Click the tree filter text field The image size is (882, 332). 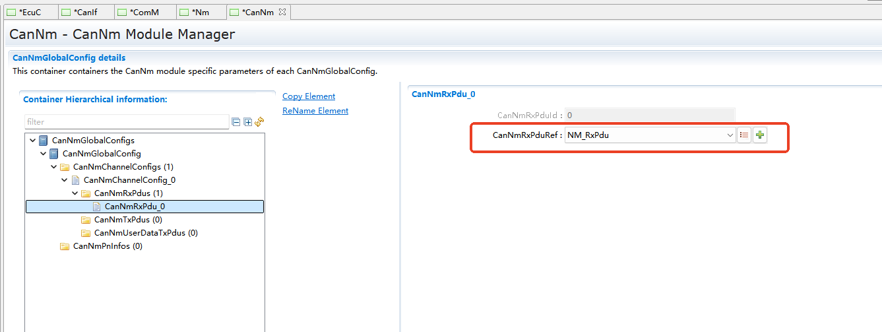[x=127, y=122]
